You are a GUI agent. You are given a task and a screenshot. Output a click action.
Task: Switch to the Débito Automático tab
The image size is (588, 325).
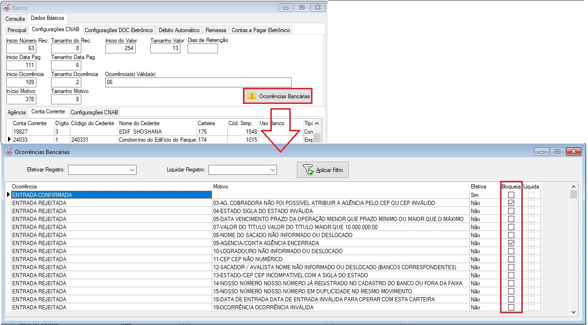click(x=179, y=30)
